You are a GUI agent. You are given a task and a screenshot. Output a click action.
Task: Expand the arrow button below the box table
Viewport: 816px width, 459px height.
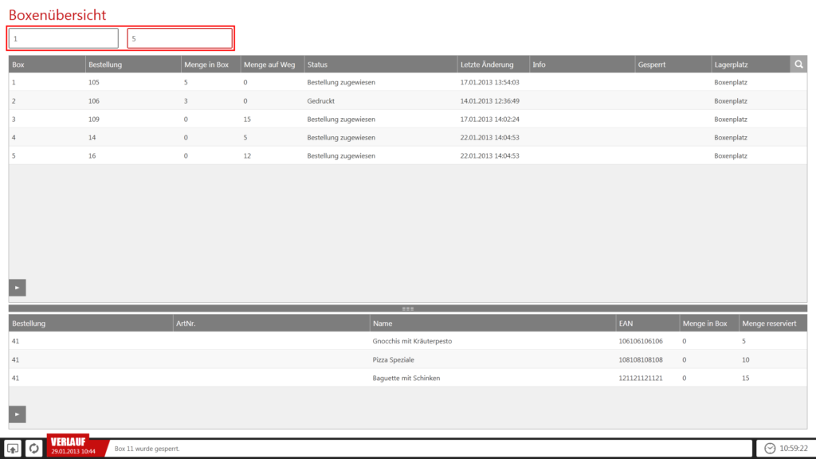(18, 288)
